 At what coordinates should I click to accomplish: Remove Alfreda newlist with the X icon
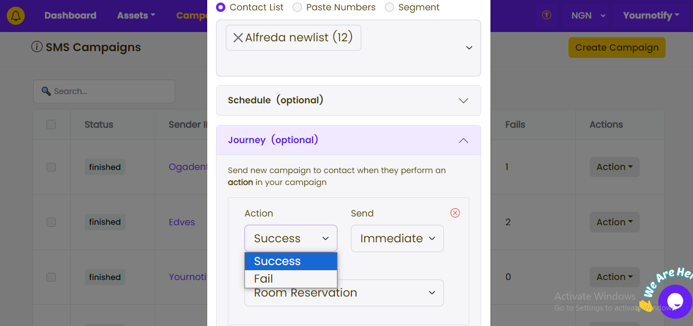coord(238,38)
